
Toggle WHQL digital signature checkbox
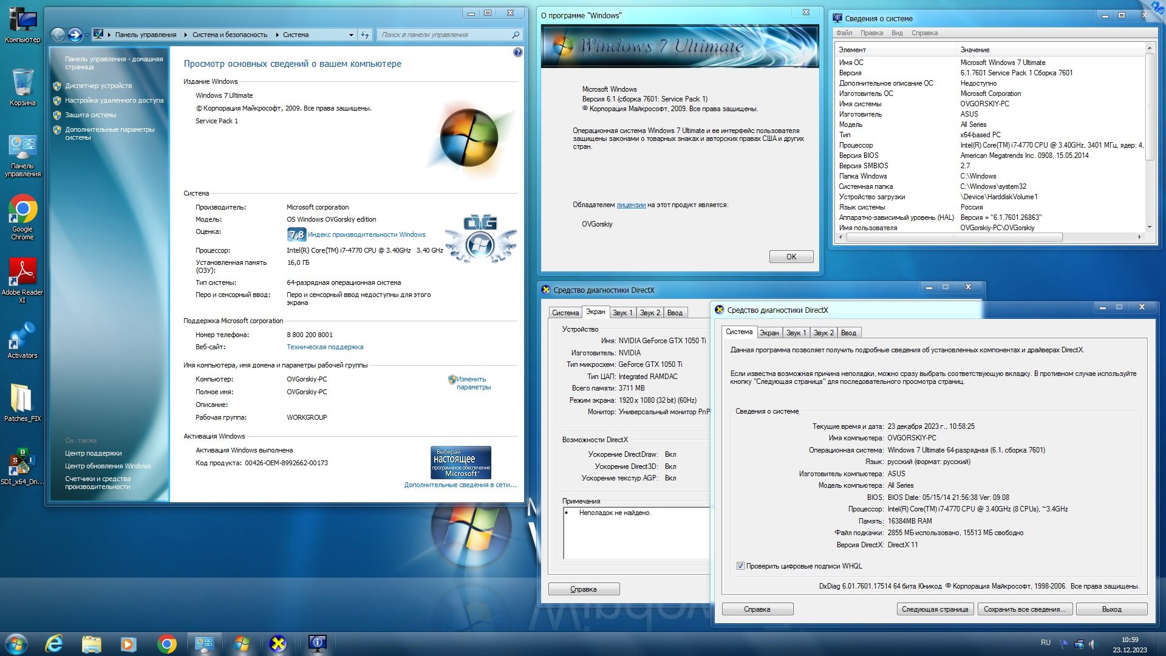(x=740, y=565)
